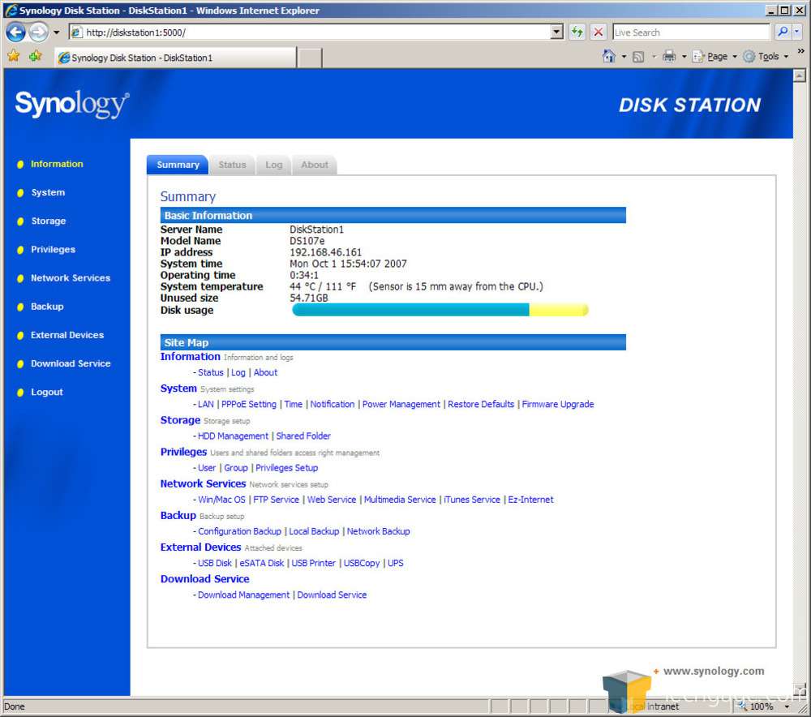Open Information in the left sidebar
Viewport: 811px width, 717px height.
tap(57, 164)
